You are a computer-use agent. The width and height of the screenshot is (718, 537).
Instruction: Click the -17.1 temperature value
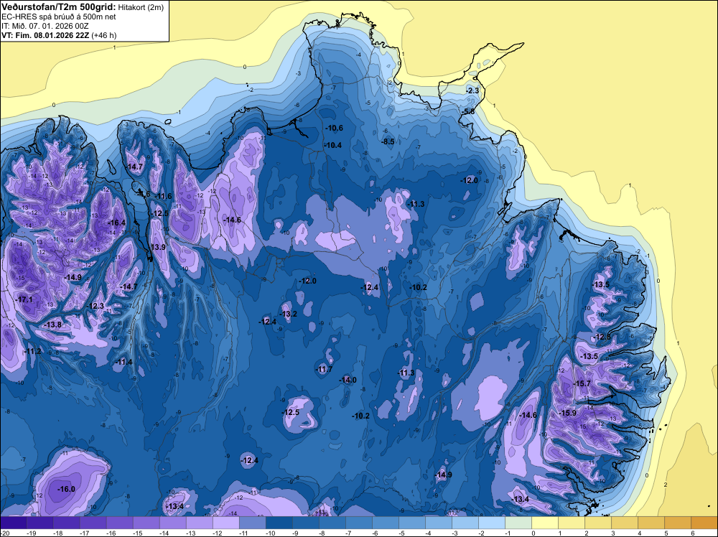coord(24,299)
